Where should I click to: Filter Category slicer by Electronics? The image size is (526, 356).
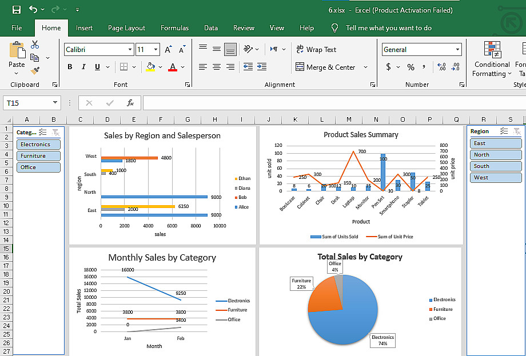point(38,144)
